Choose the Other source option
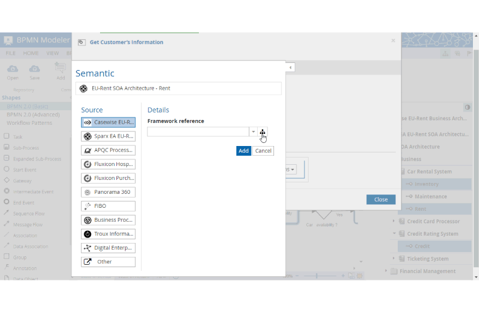 pyautogui.click(x=109, y=262)
